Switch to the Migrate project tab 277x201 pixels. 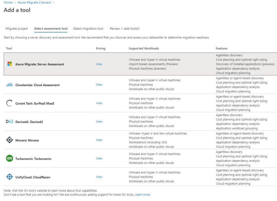[17, 28]
